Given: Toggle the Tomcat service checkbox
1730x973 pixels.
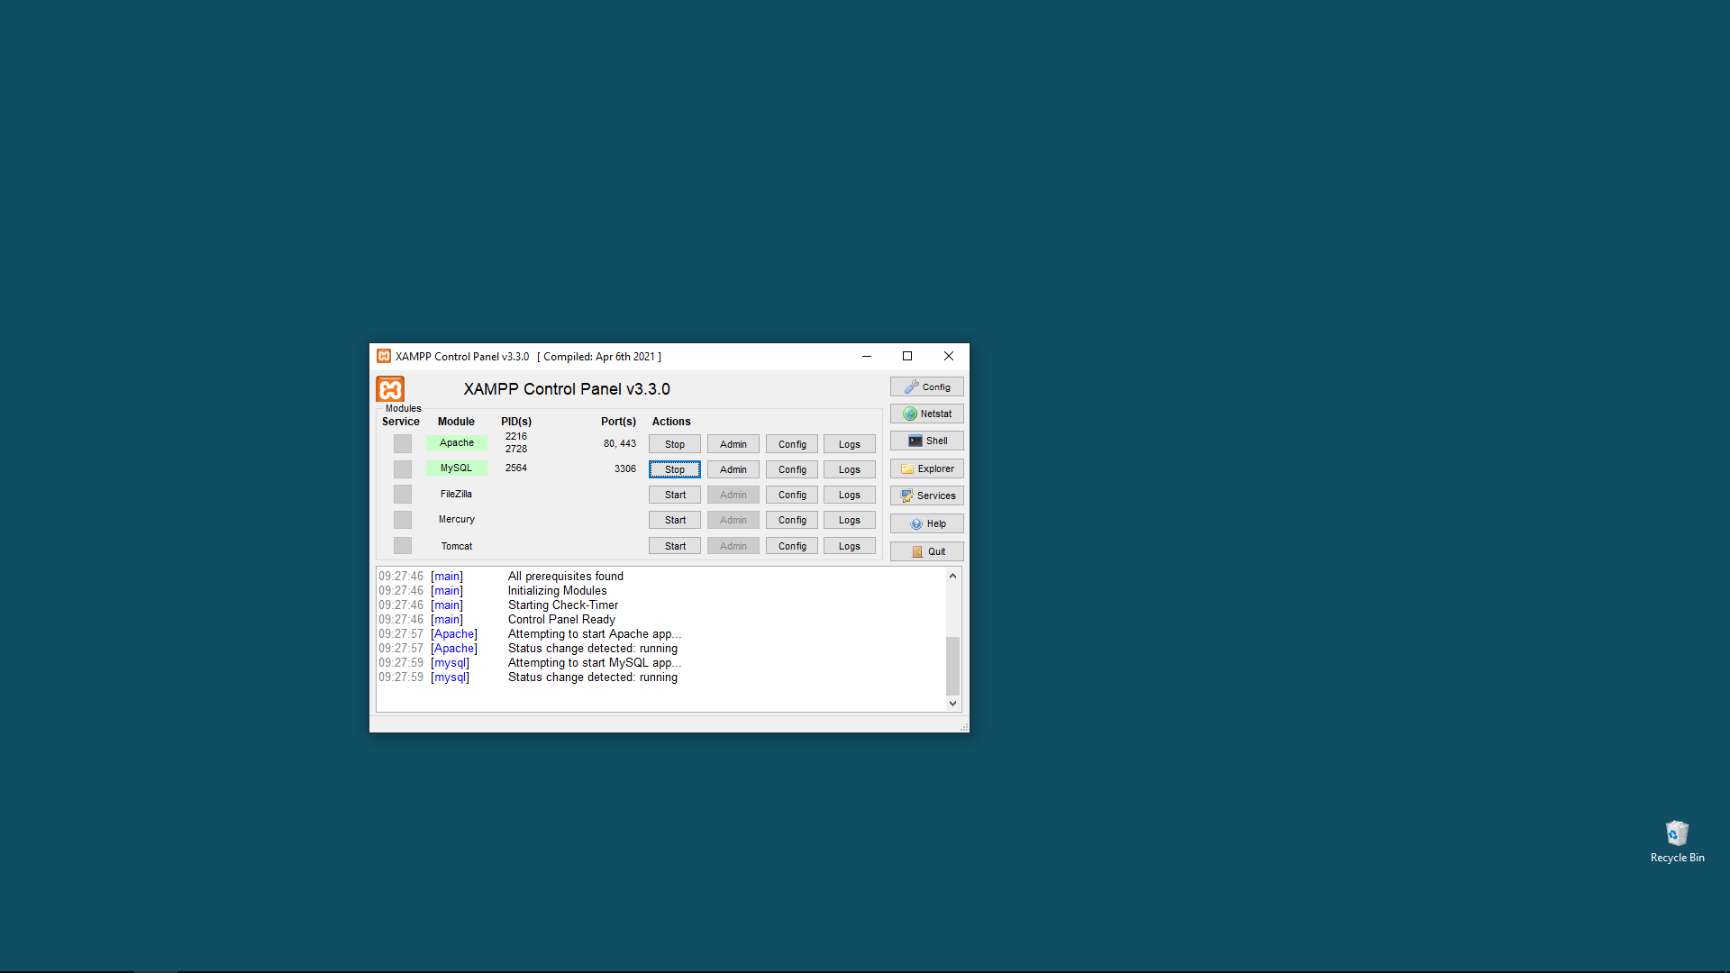Looking at the screenshot, I should [403, 545].
